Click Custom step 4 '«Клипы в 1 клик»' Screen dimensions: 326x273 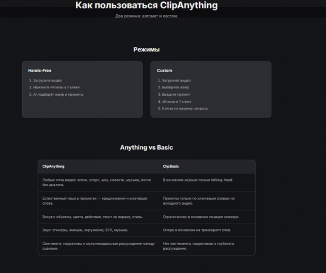coord(177,101)
